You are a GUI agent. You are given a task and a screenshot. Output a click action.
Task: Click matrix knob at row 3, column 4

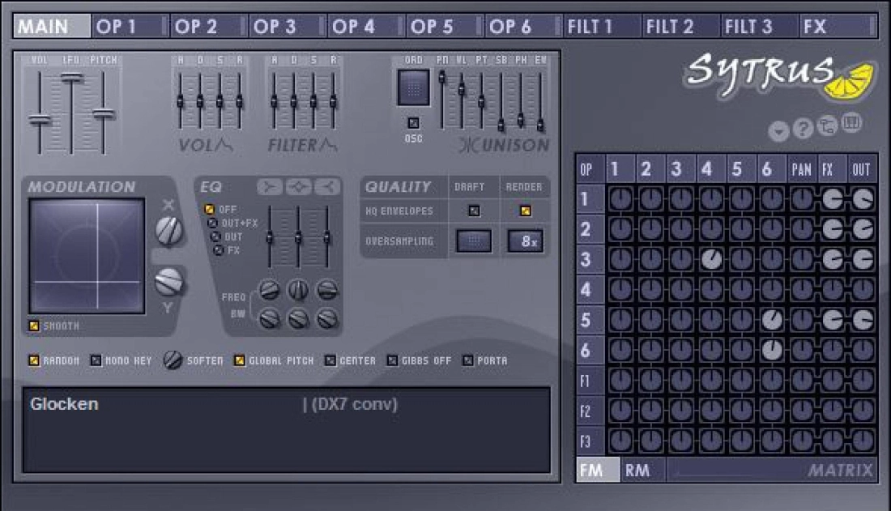(x=711, y=260)
